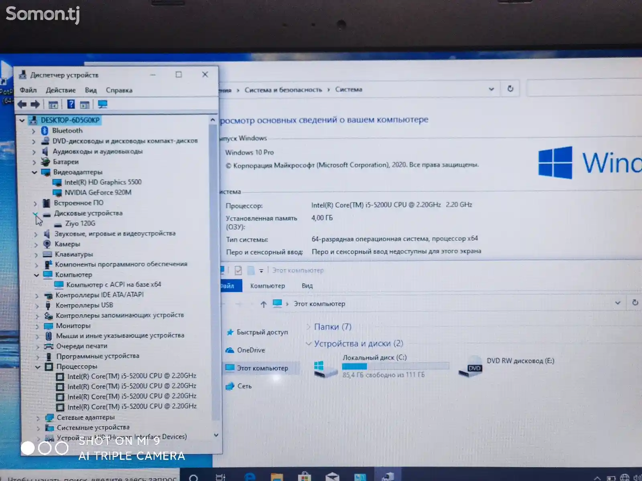The height and width of the screenshot is (481, 642).
Task: Select Компоненты программного обеспечения
Action: click(x=121, y=264)
